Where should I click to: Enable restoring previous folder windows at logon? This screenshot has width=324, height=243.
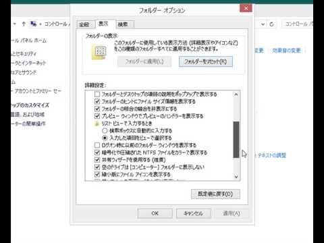point(97,145)
